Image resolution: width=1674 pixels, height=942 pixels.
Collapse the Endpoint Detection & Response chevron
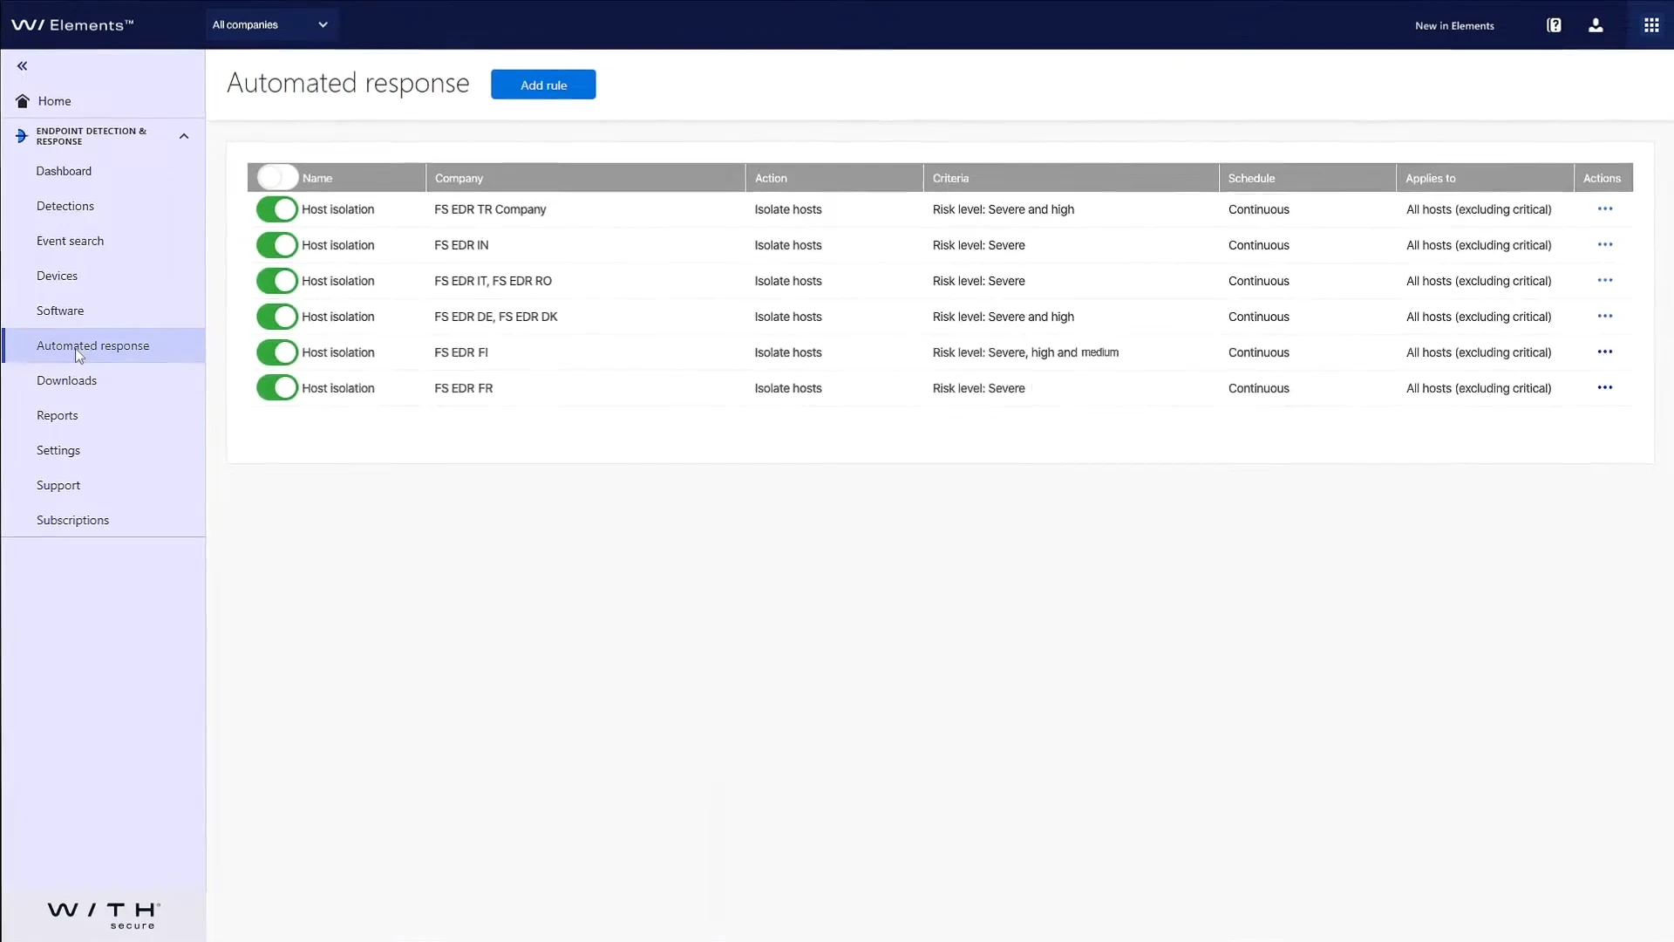click(184, 136)
